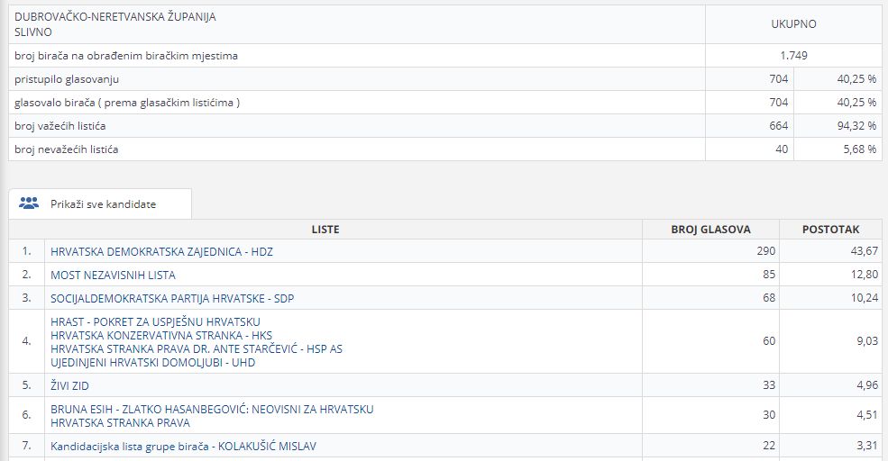Select the HSP AS Dr. Ante Starčević line

tap(197, 348)
